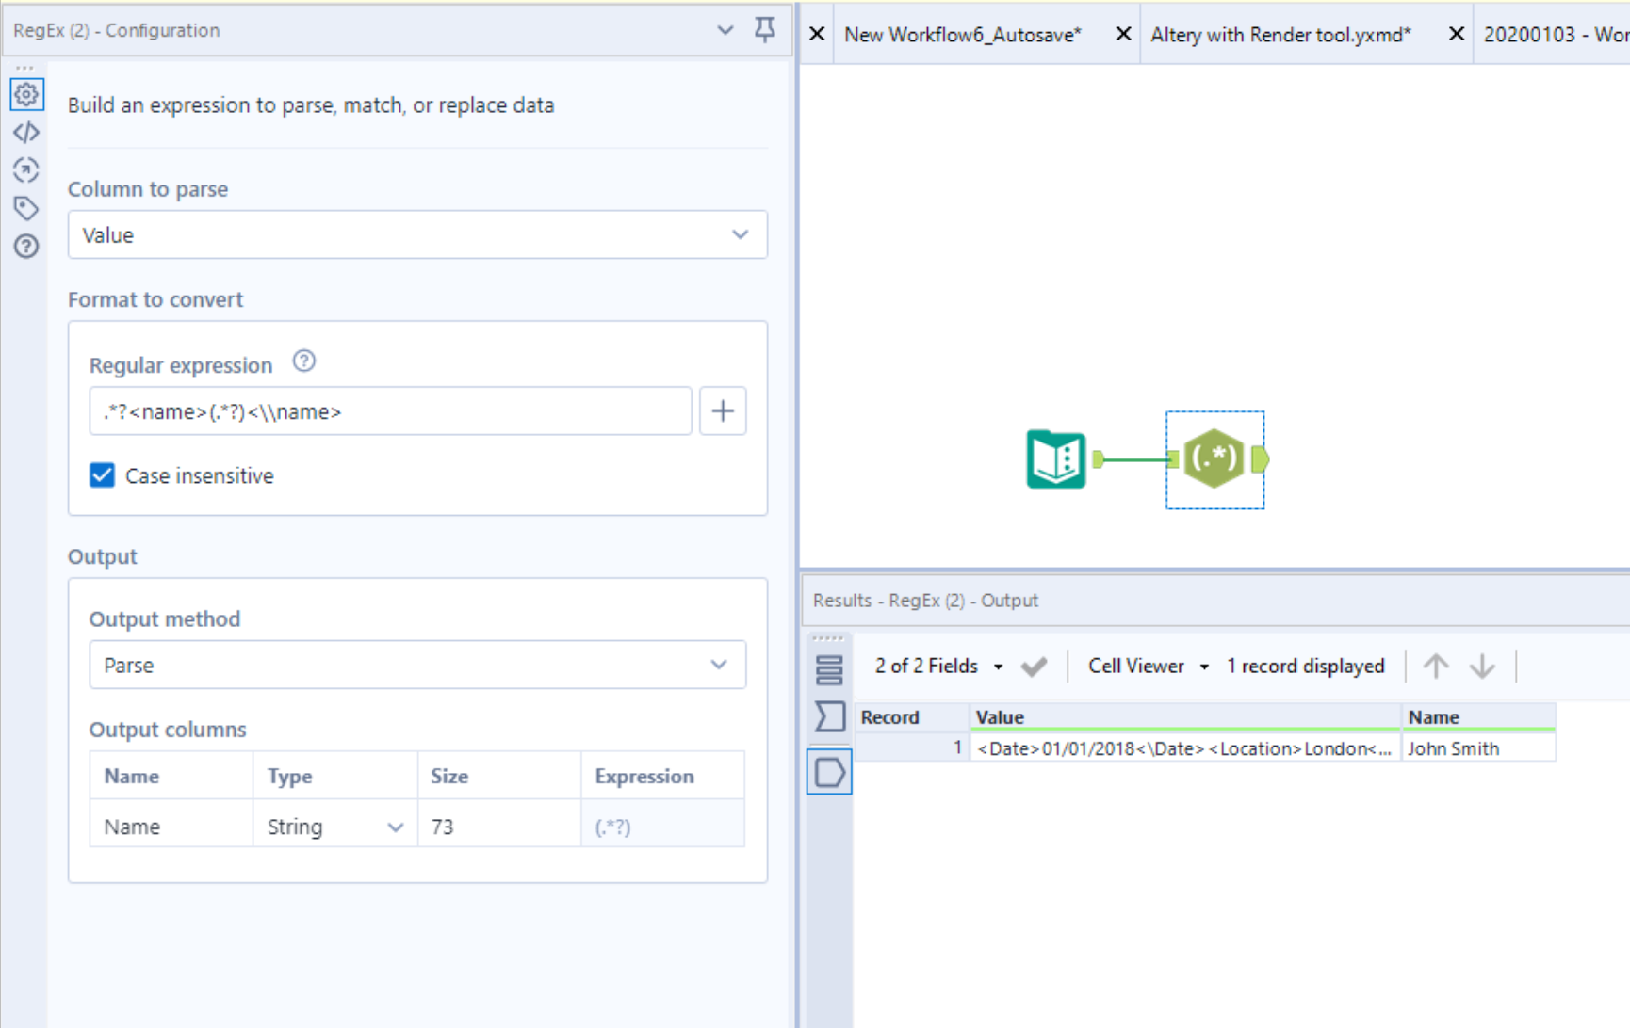Select the Text Input tool on the canvas
Viewport: 1630px width, 1028px height.
1055,460
